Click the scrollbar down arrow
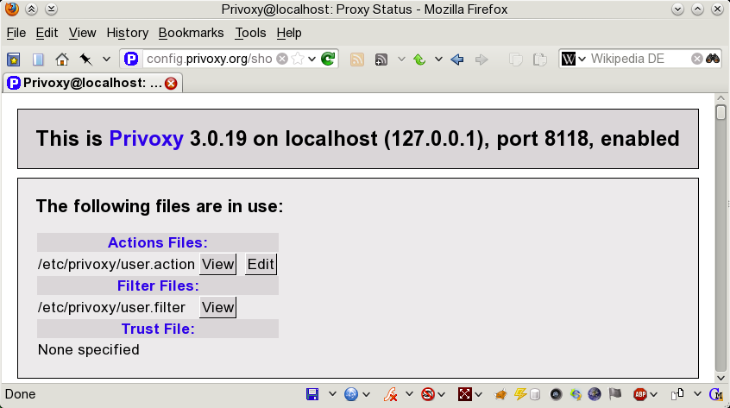 coord(721,378)
